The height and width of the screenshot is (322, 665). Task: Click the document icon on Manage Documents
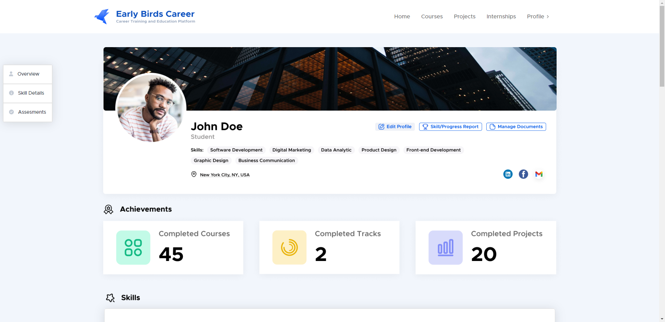point(493,127)
